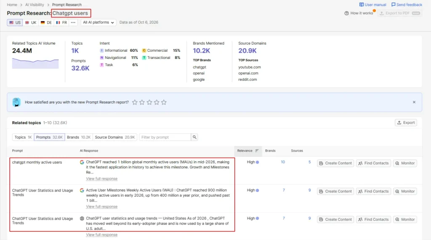The width and height of the screenshot is (431, 240).
Task: Open All AI platforms dropdown
Action: (x=98, y=23)
